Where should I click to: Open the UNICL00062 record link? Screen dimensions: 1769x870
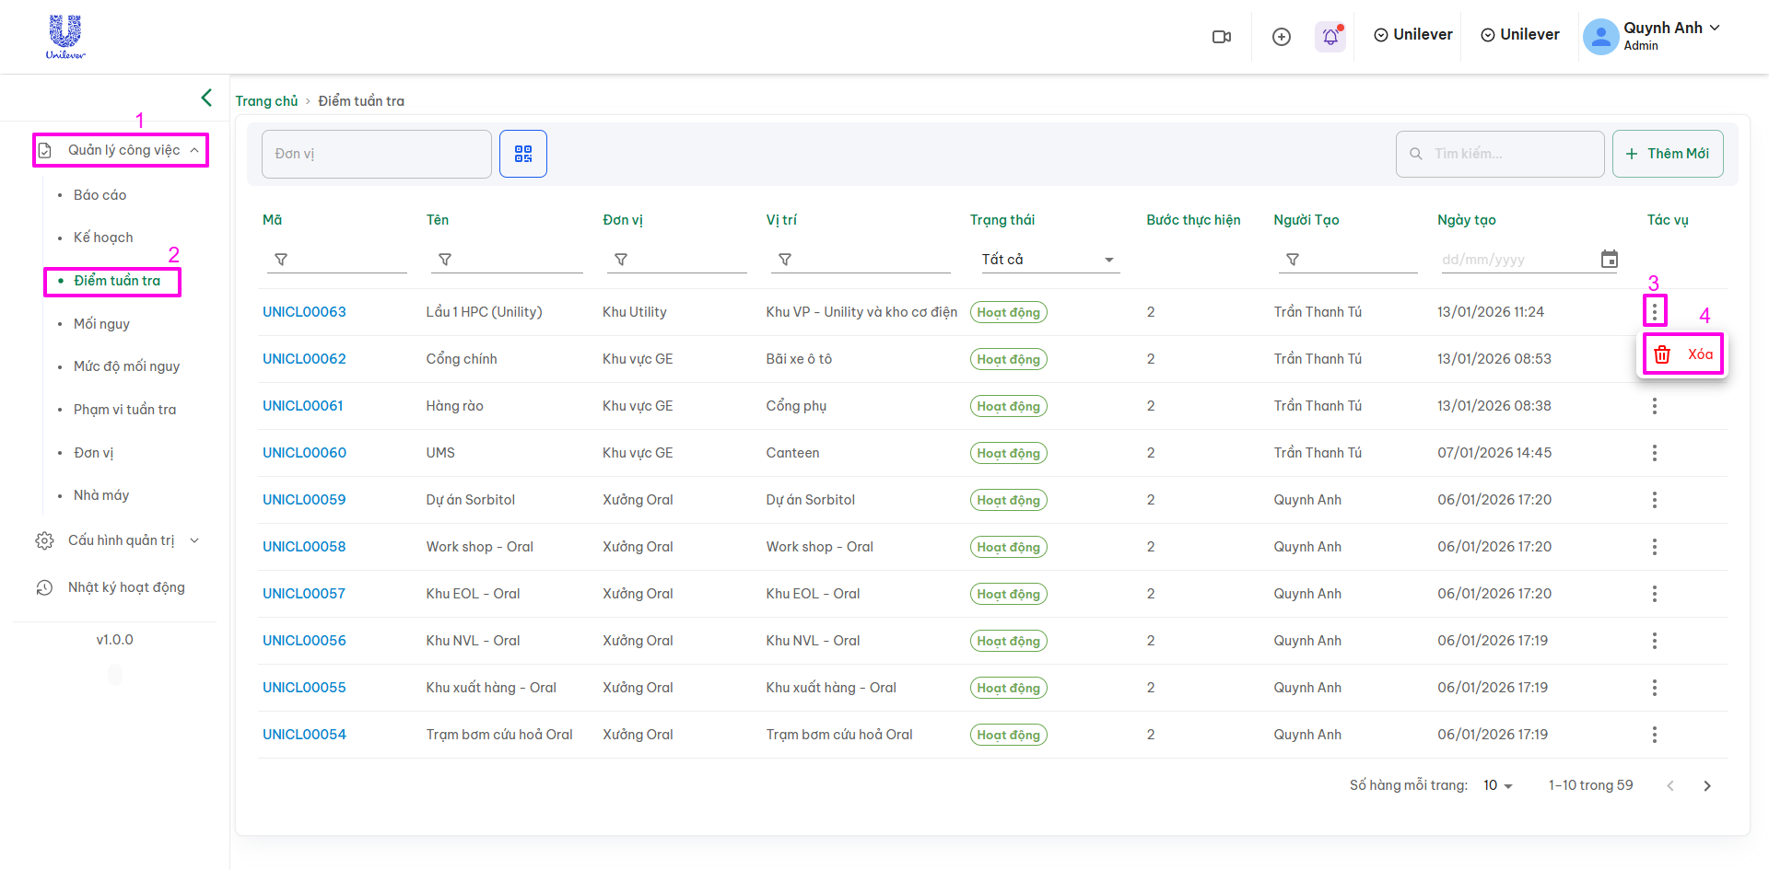304,359
